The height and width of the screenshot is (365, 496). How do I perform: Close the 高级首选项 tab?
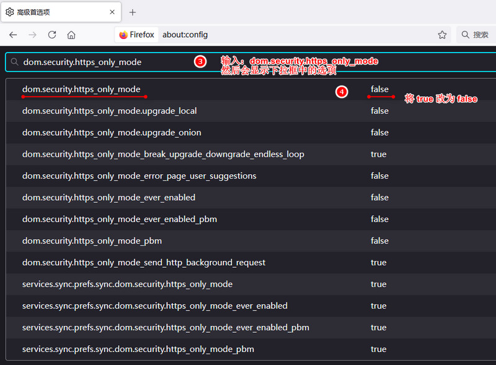112,12
